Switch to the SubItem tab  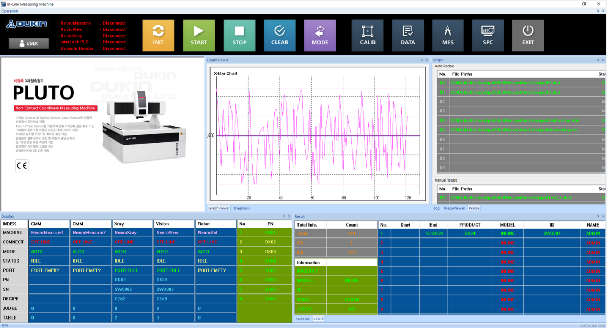pyautogui.click(x=302, y=319)
